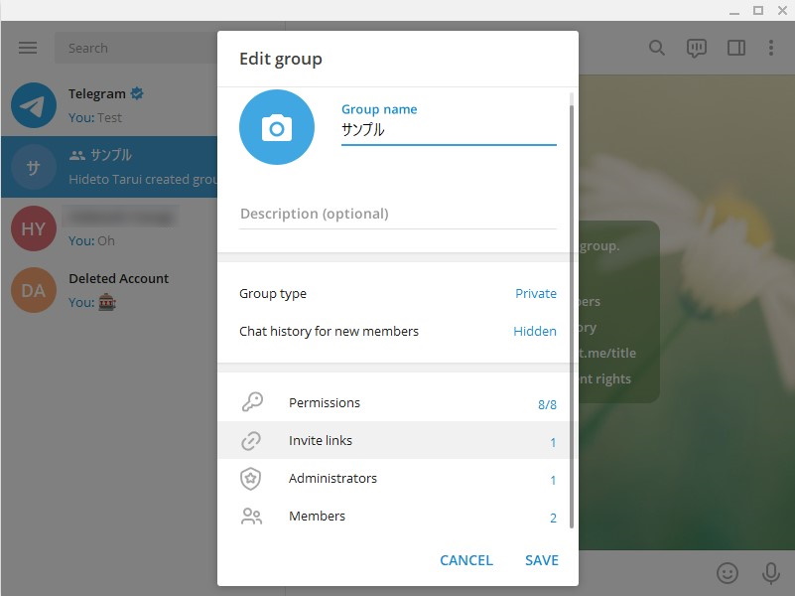
Task: Click the サンプル group avatar in chat list
Action: tap(34, 167)
